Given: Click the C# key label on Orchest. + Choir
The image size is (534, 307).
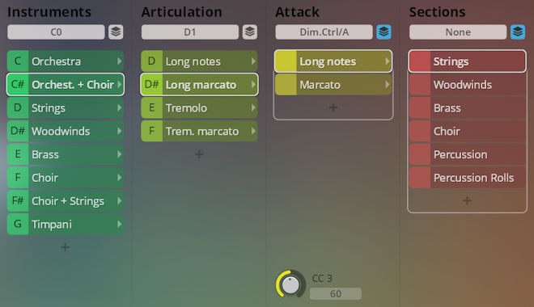Looking at the screenshot, I should point(18,84).
